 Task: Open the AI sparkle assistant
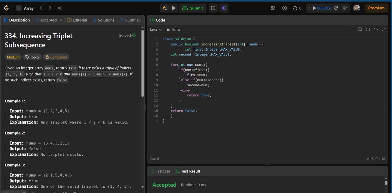coord(224,8)
